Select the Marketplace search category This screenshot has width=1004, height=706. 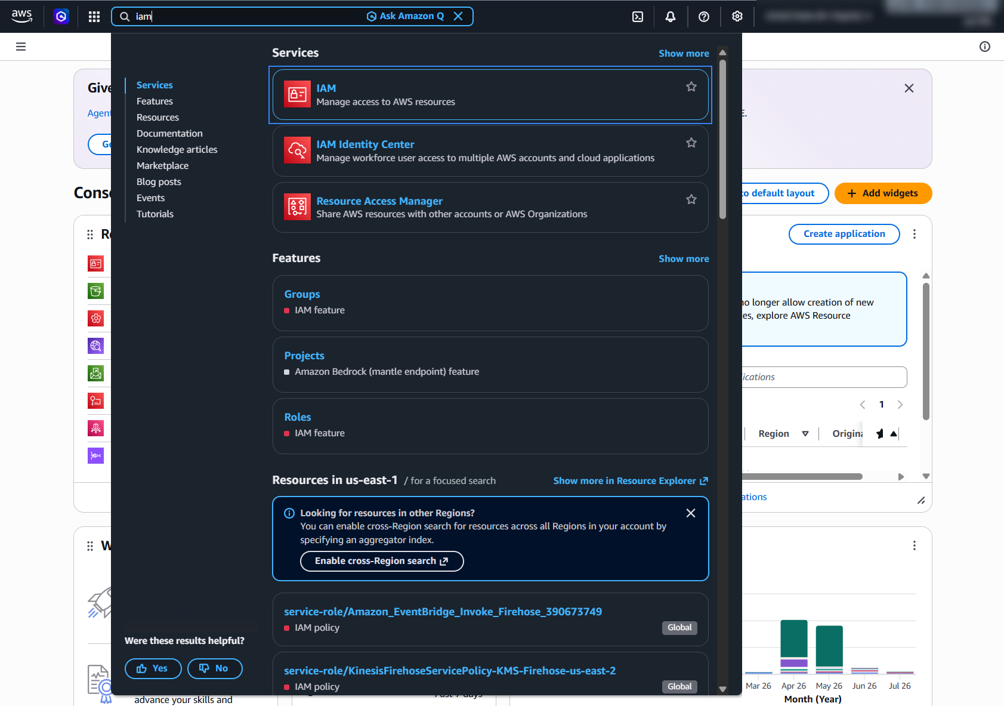coord(162,166)
